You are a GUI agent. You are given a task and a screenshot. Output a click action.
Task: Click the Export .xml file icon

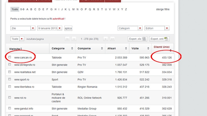click(166, 39)
